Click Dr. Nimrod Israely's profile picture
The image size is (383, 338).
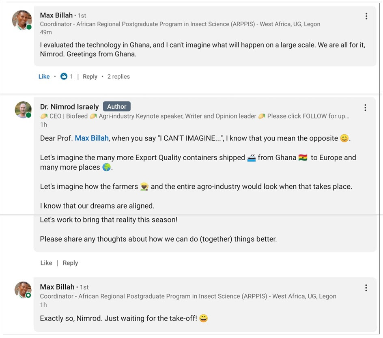pyautogui.click(x=23, y=110)
